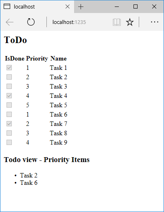Toggle the IsDone checkbox for Task 1
164x212 pixels.
pos(9,68)
